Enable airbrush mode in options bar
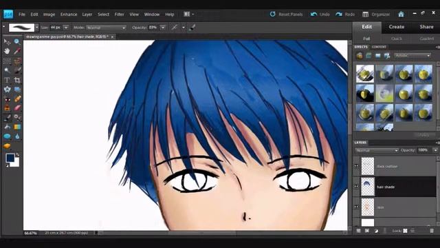The height and width of the screenshot is (248, 440). pos(174,28)
